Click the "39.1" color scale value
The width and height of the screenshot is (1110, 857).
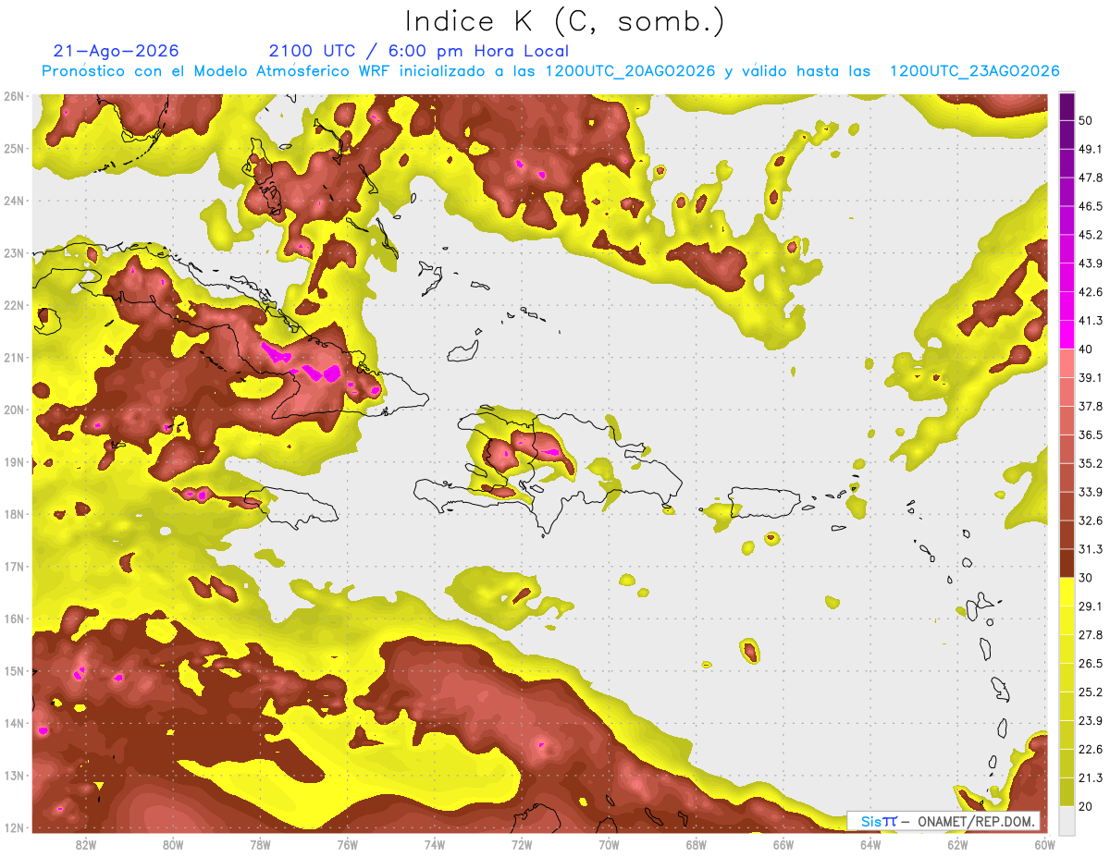click(1091, 377)
